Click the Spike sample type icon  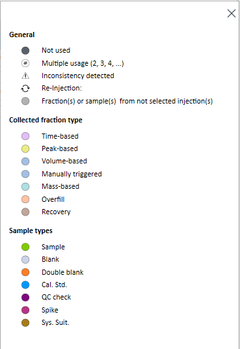pyautogui.click(x=25, y=310)
